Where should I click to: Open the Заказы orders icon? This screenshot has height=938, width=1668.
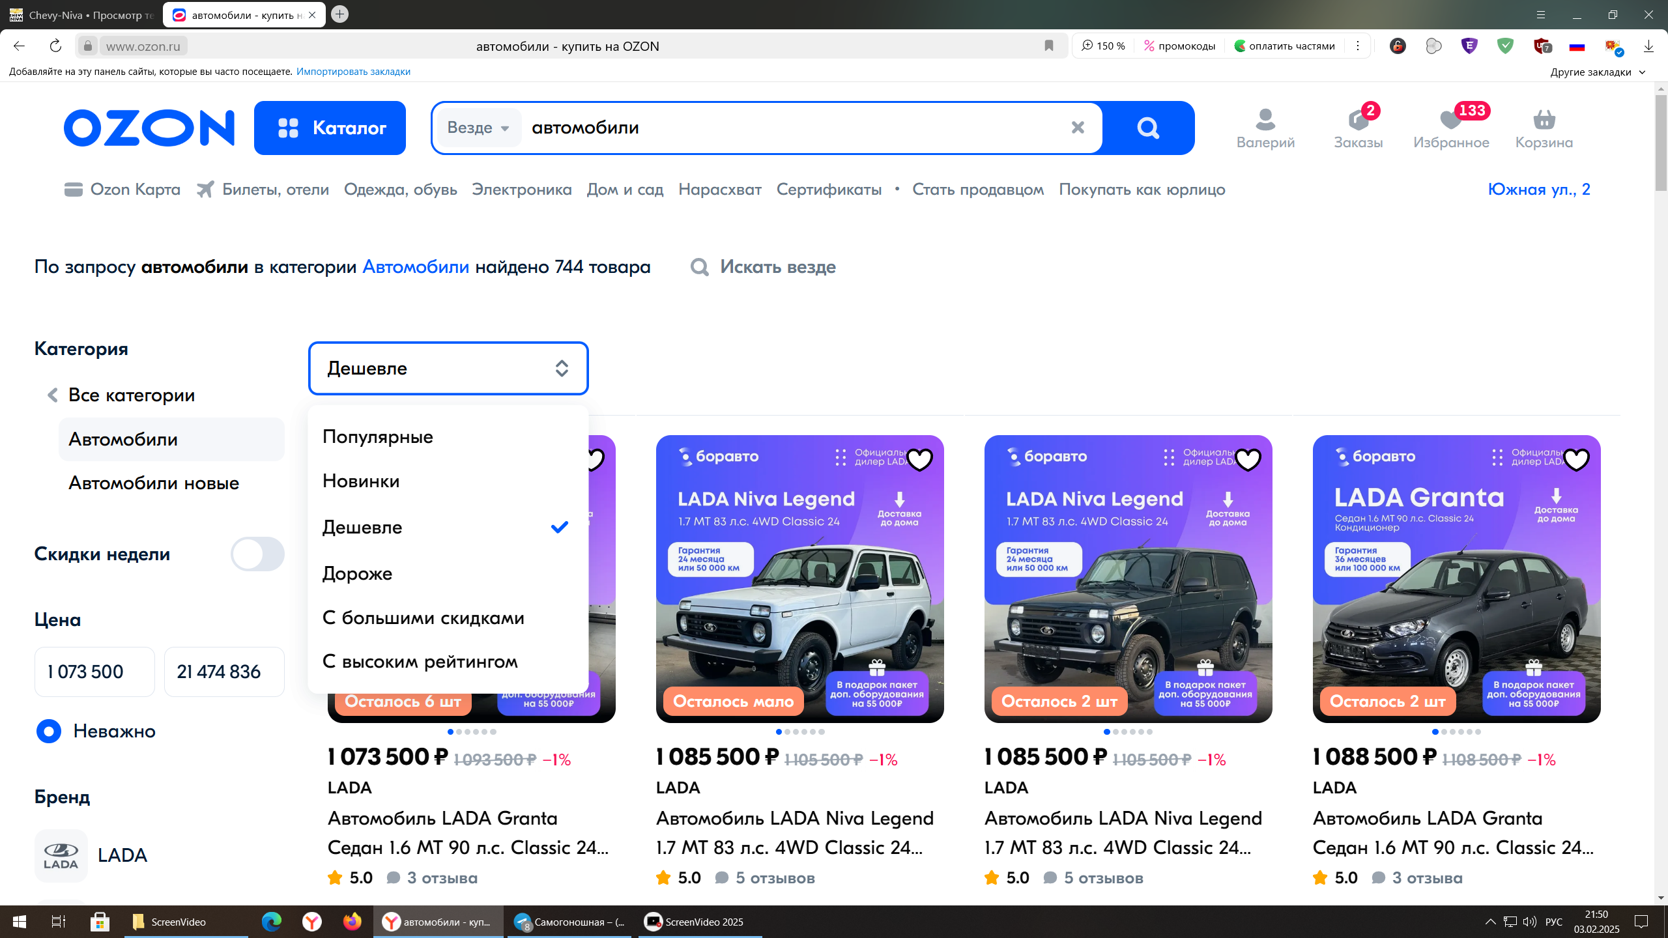pos(1359,128)
